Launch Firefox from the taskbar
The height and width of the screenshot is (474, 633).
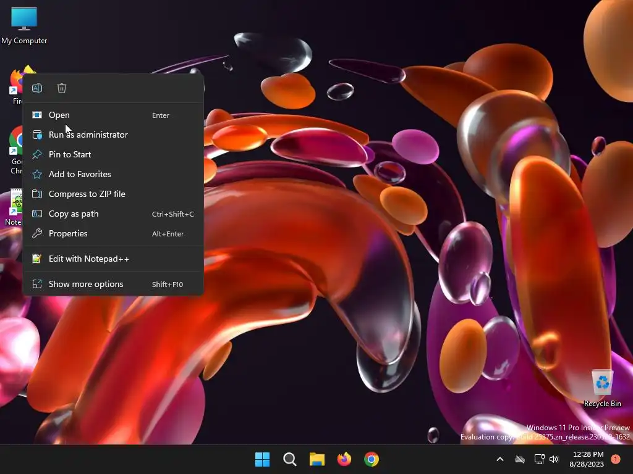point(344,459)
